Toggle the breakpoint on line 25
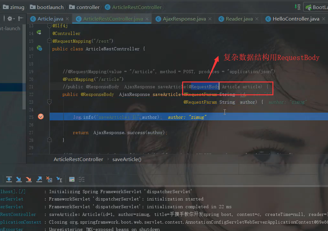Viewport: 328px width, 231px height. 41,116
